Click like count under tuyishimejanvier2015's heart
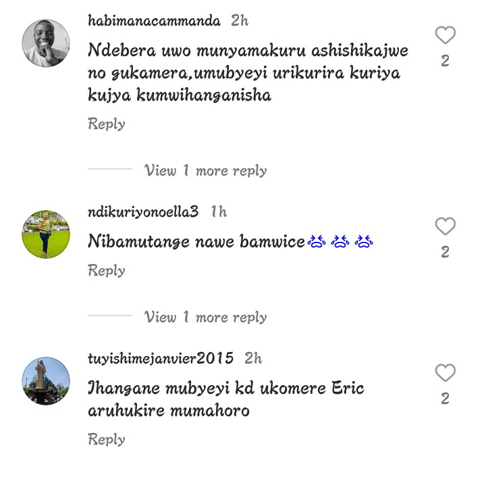This screenshot has height=481, width=486. (x=445, y=399)
